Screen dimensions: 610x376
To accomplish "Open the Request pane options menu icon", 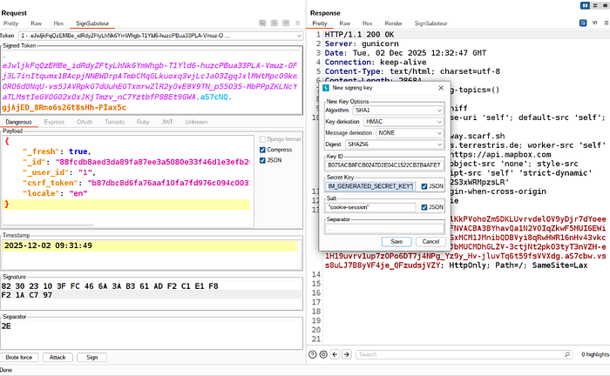I will [x=298, y=23].
